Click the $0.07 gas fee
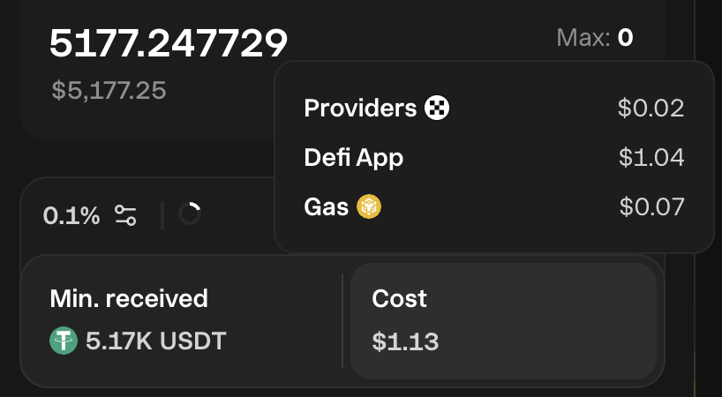722x397 pixels. [x=651, y=207]
